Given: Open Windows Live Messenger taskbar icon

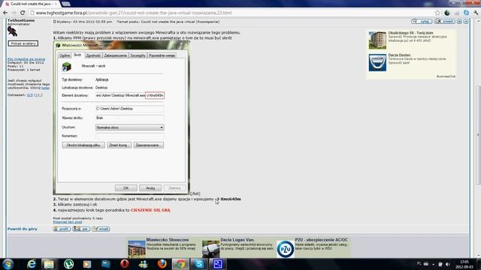Looking at the screenshot, I should tap(144, 264).
